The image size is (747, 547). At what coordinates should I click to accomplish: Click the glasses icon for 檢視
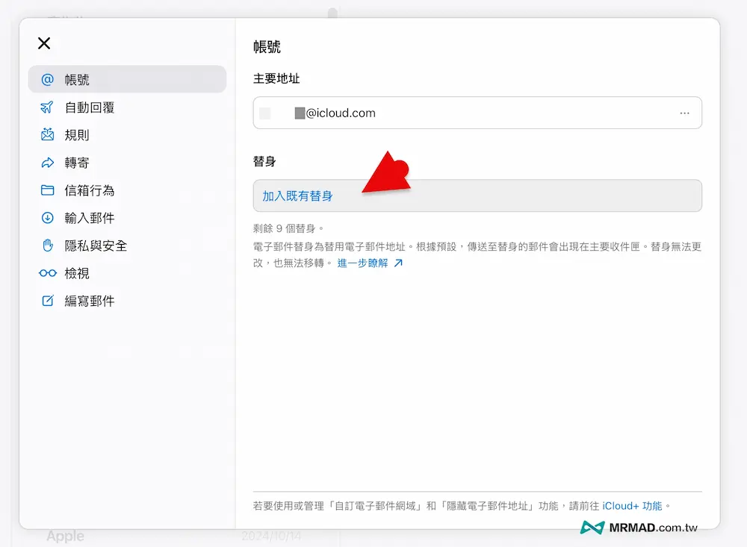point(48,273)
